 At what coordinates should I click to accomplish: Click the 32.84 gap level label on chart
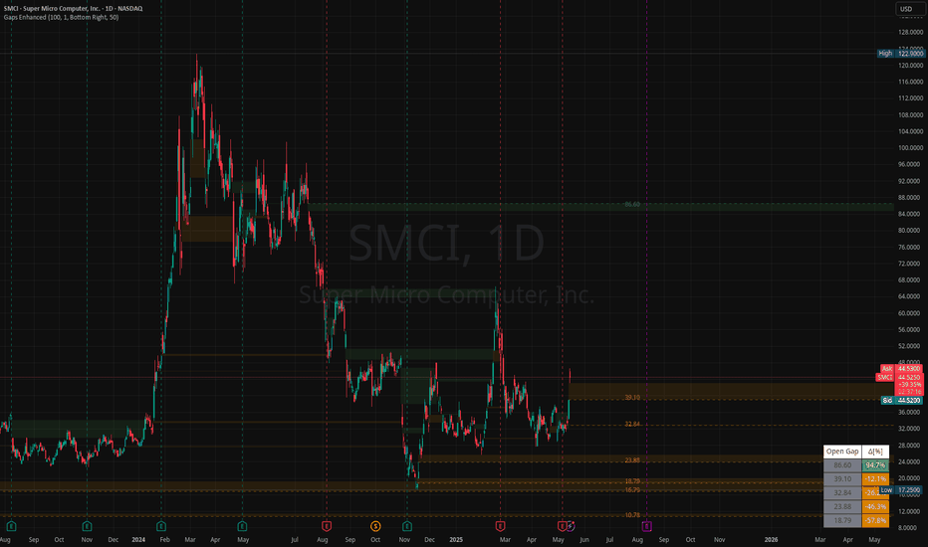[632, 424]
